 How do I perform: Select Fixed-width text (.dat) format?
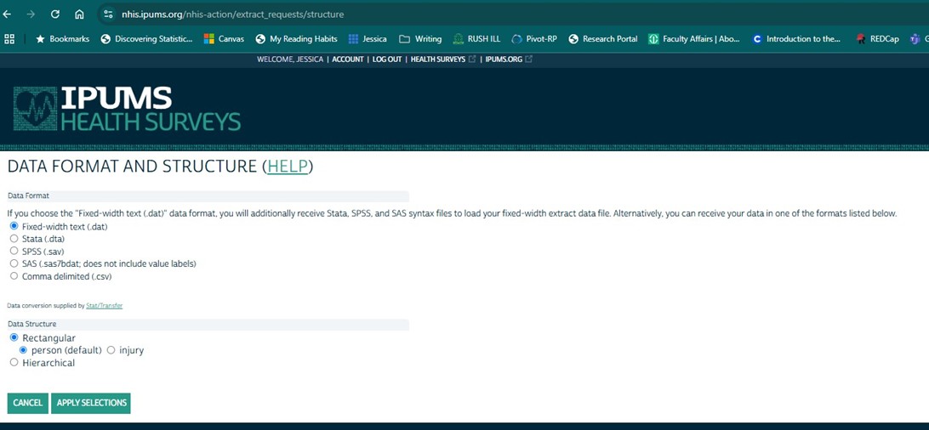pos(14,226)
